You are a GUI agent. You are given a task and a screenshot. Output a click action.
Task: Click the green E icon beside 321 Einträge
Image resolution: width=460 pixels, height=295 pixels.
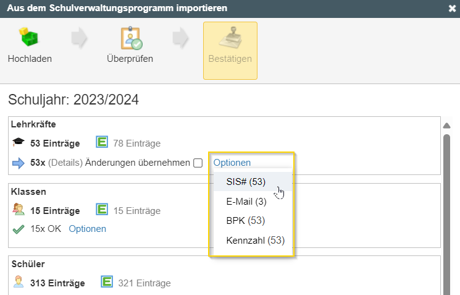[107, 282]
